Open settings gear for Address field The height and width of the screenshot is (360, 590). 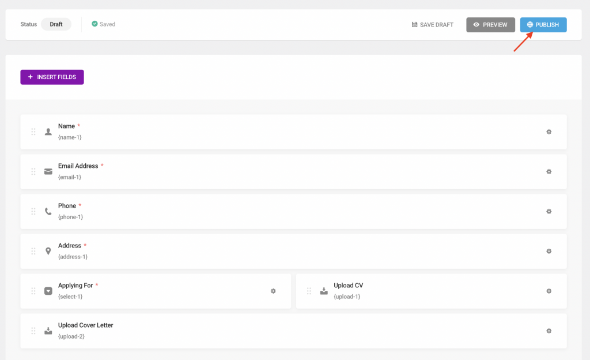(x=549, y=251)
